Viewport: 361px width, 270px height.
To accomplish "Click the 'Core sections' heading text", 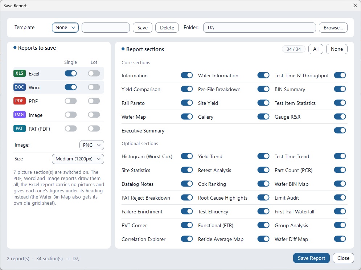I will [x=136, y=63].
